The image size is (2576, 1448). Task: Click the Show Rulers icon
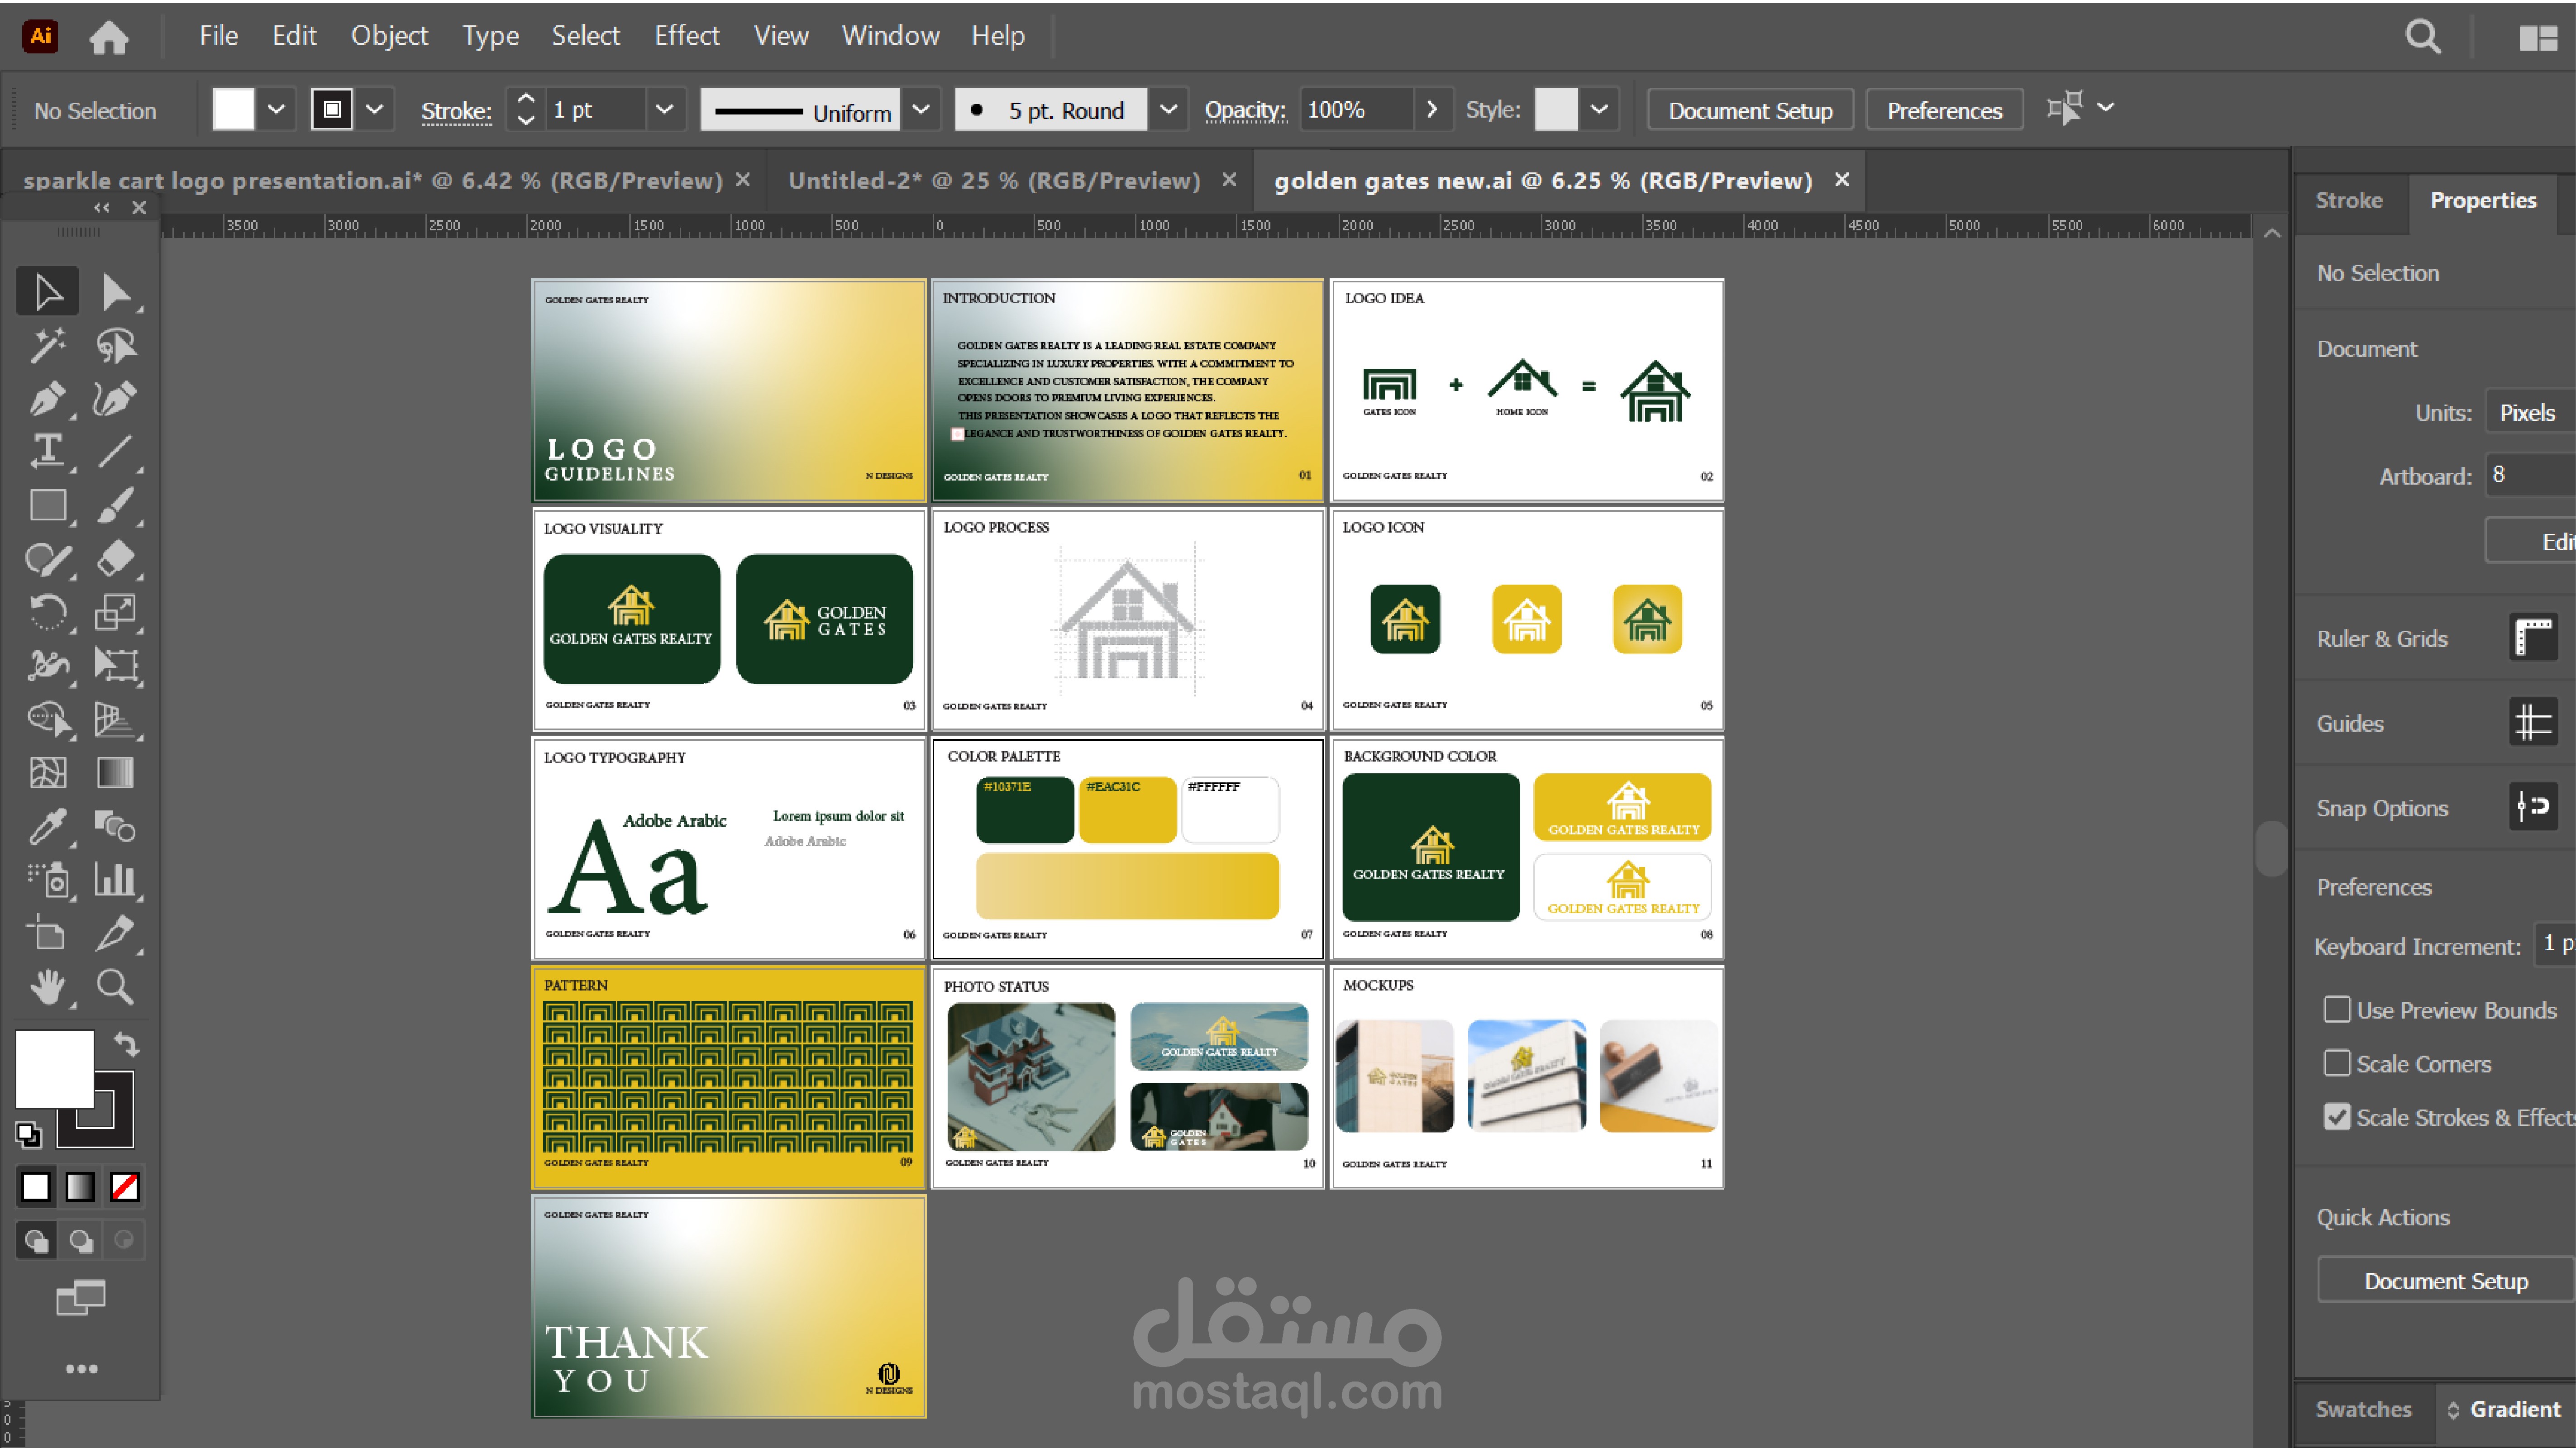(2532, 638)
